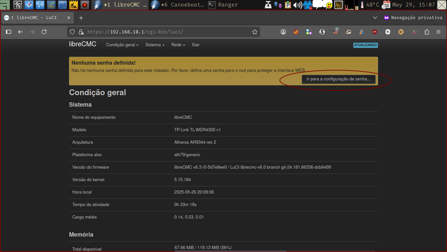Click the uBlock Origin shield icon
Image resolution: width=447 pixels, height=252 pixels.
tap(374, 32)
